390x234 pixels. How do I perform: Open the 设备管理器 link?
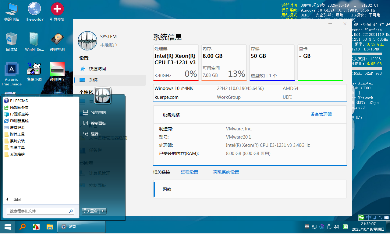[321, 115]
